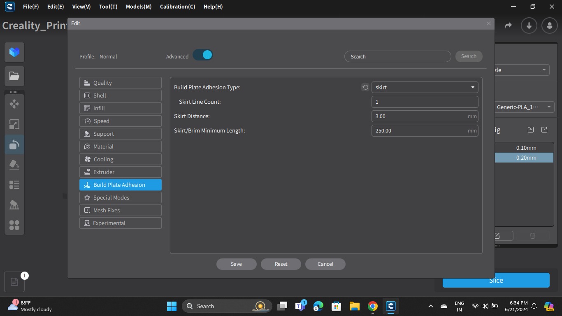This screenshot has height=316, width=562.
Task: Open the object list tool icon
Action: (14, 185)
